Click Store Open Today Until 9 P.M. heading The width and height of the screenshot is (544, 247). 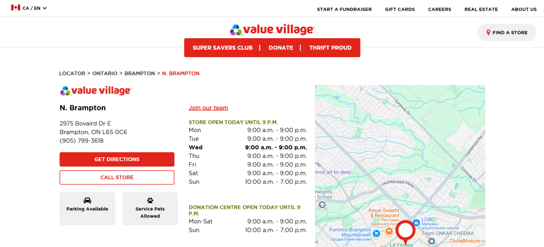[233, 122]
